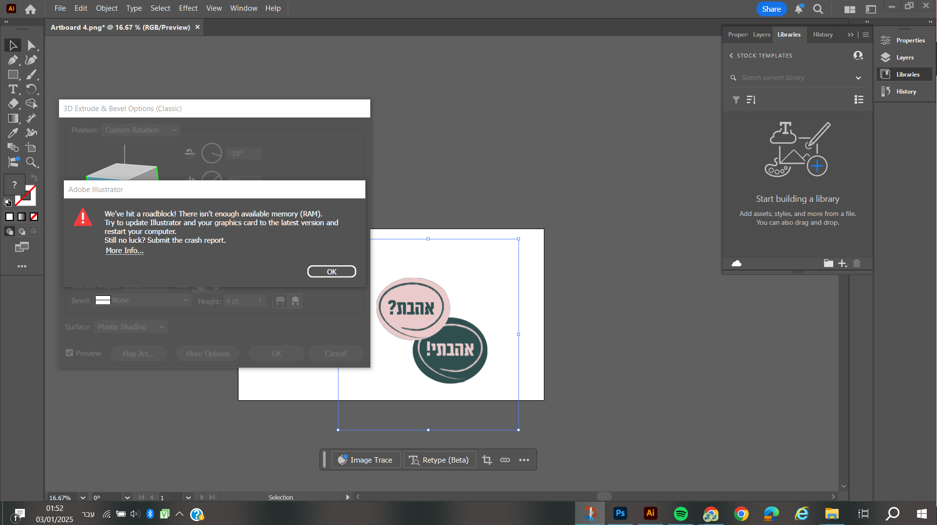The image size is (937, 525).
Task: Click the Image Trace button
Action: (x=366, y=460)
